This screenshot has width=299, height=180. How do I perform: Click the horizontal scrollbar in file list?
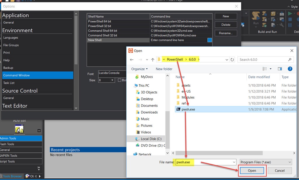[x=219, y=153]
